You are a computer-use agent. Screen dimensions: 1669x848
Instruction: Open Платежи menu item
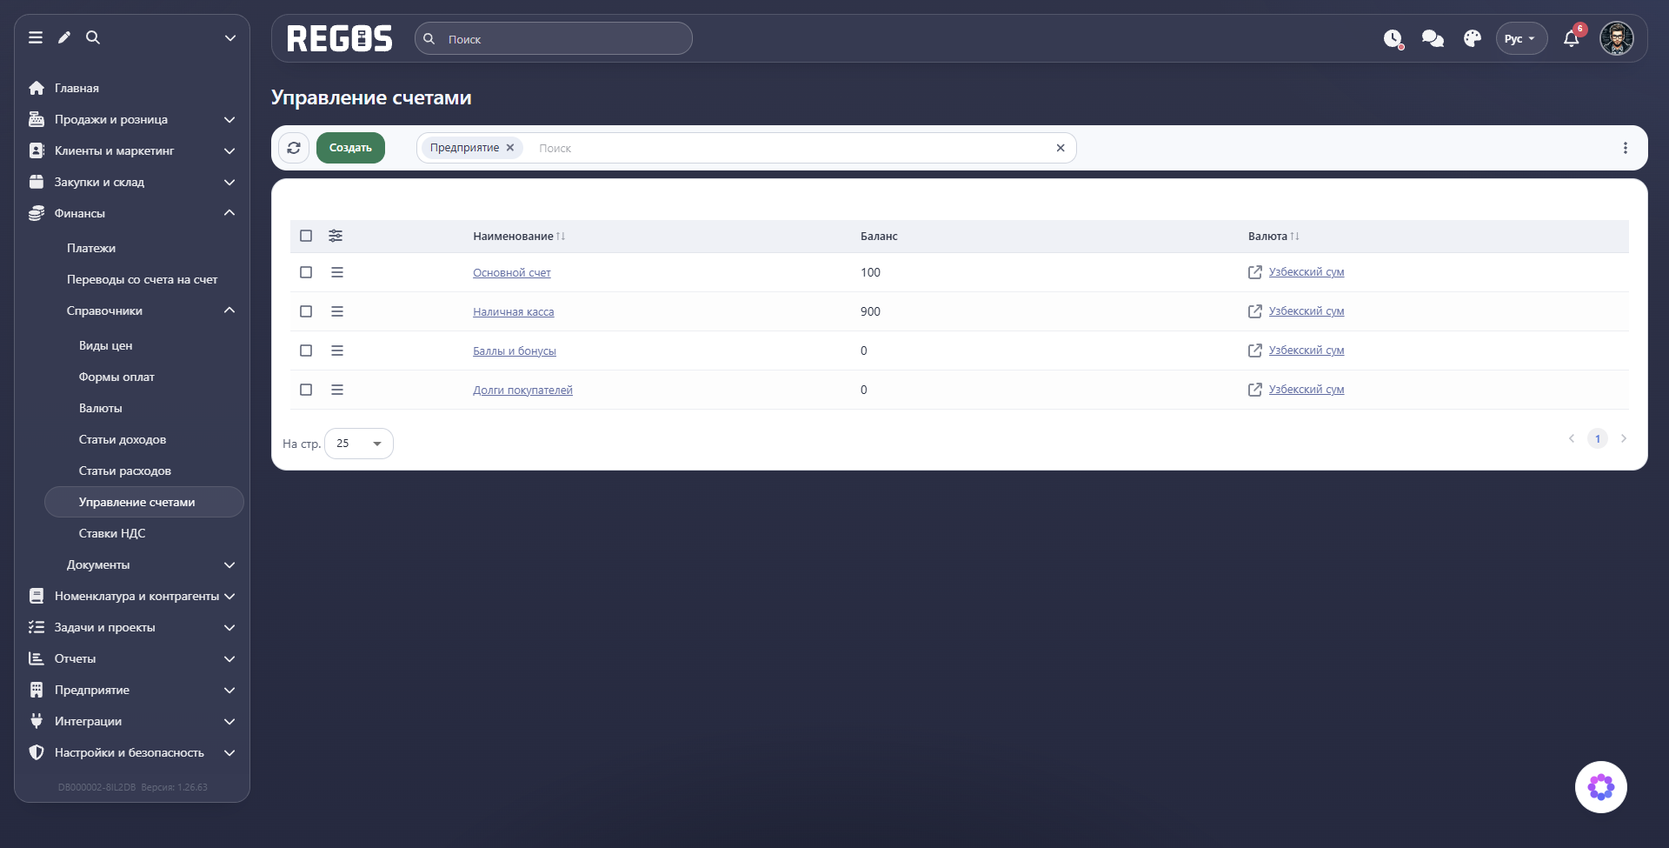click(91, 248)
